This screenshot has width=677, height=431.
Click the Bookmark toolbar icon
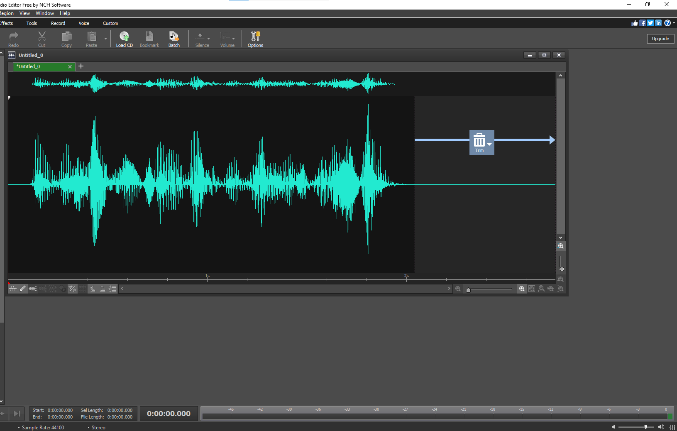click(149, 39)
